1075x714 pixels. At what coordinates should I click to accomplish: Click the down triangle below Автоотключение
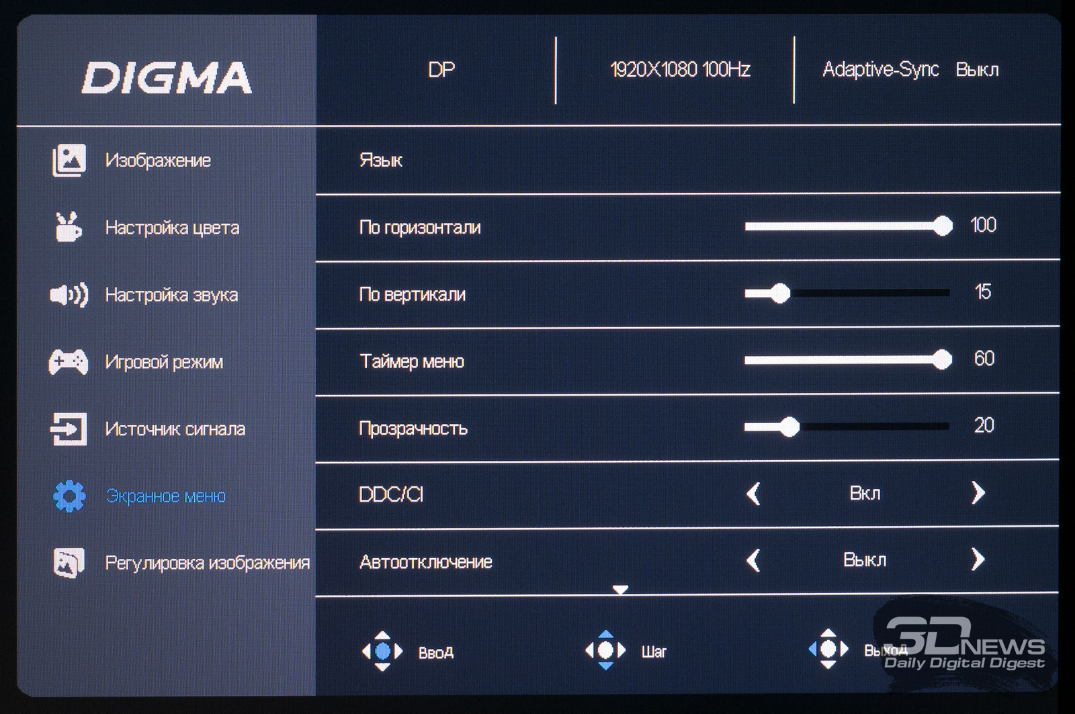tap(620, 590)
